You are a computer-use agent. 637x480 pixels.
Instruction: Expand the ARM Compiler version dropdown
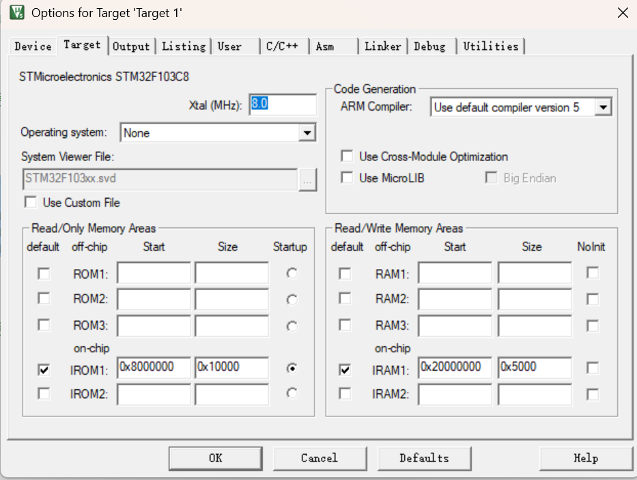pos(604,107)
